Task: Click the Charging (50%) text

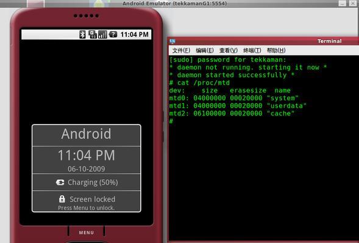Action: click(93, 182)
